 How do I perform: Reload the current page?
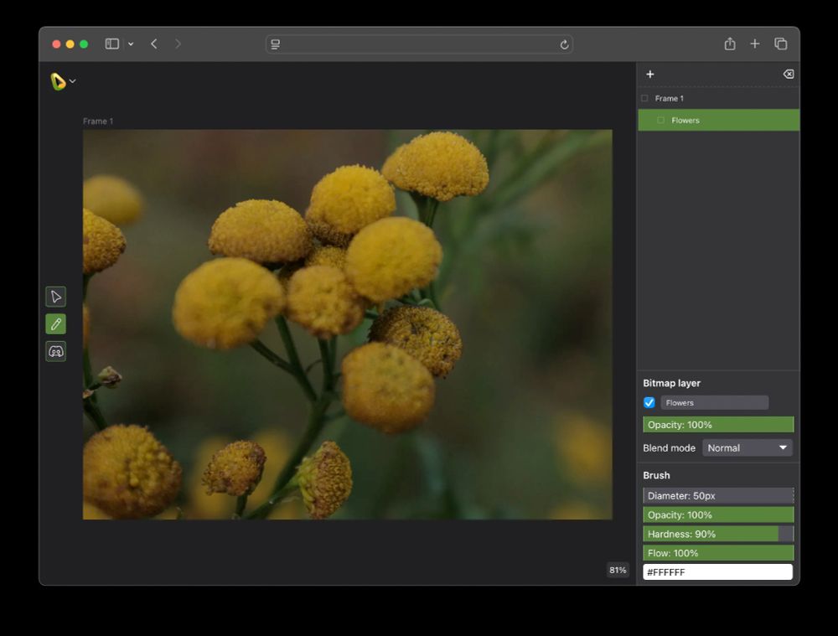[x=564, y=44]
